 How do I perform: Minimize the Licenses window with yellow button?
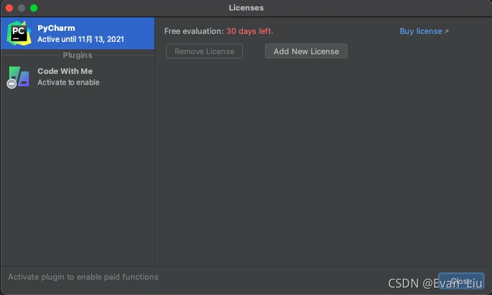point(22,8)
